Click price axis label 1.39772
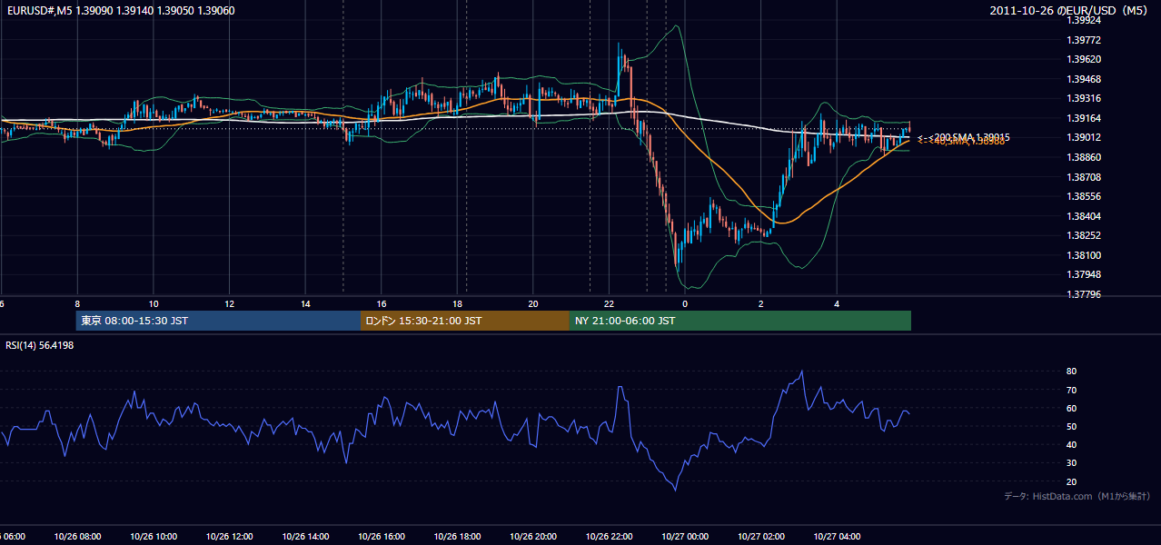1161x545 pixels. tap(1084, 40)
